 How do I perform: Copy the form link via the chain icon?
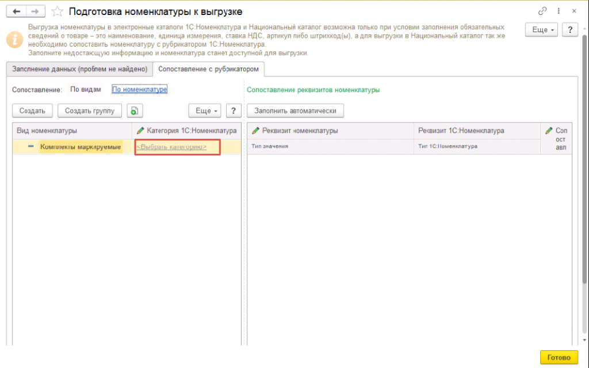point(542,11)
